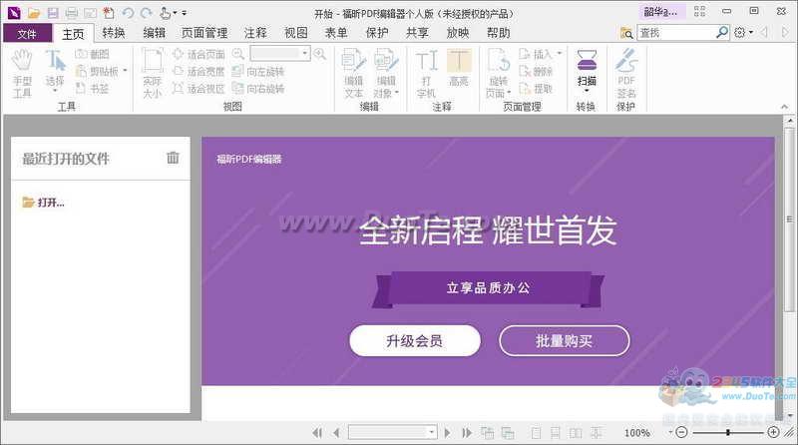
Task: Click the redo arrow icon
Action: 147,13
